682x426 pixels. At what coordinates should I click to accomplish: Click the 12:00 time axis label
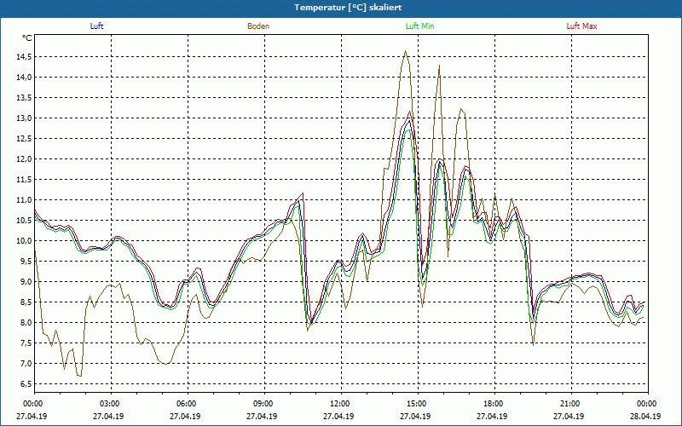338,404
